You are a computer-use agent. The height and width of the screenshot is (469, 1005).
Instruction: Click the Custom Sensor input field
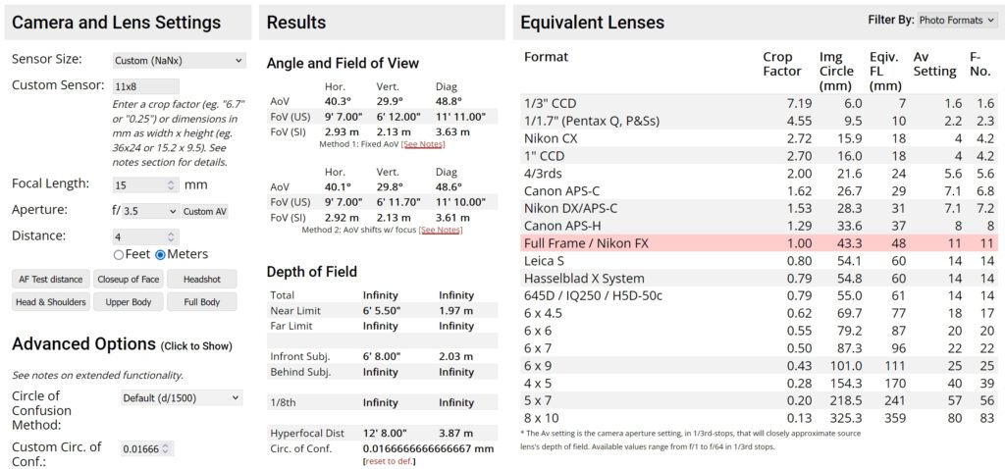coord(146,86)
